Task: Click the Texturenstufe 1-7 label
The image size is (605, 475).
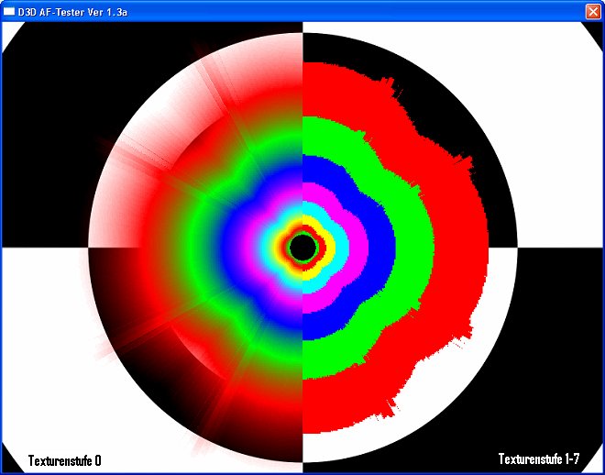Action: tap(539, 458)
